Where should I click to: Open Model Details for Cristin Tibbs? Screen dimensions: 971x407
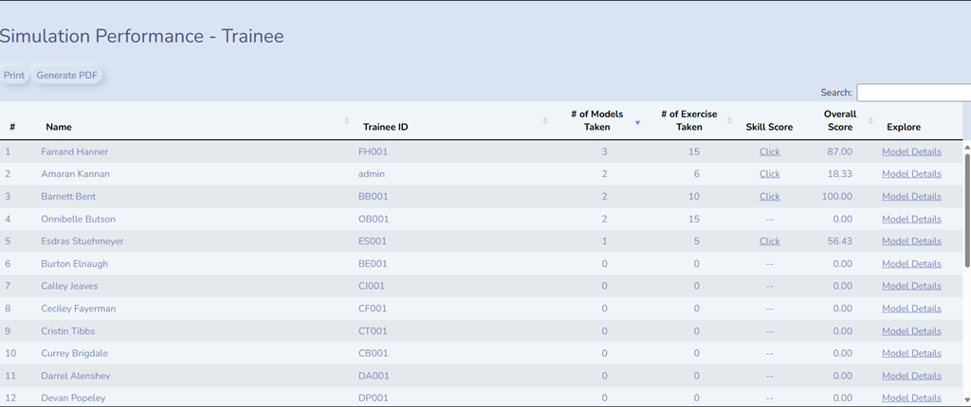(x=911, y=331)
